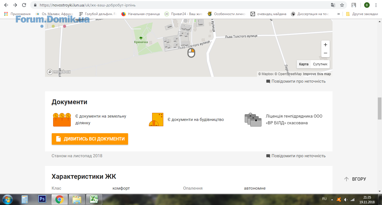This screenshot has height=205, width=382.
Task: Open bookmark 'Начальная страница'
Action: (x=141, y=14)
